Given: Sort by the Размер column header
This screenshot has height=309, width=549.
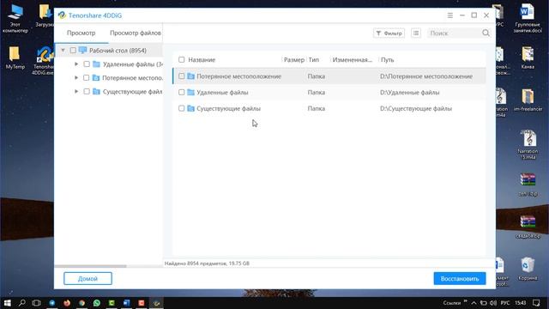Looking at the screenshot, I should click(x=293, y=60).
